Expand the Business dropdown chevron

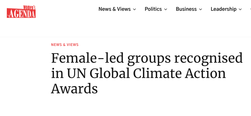(x=201, y=9)
